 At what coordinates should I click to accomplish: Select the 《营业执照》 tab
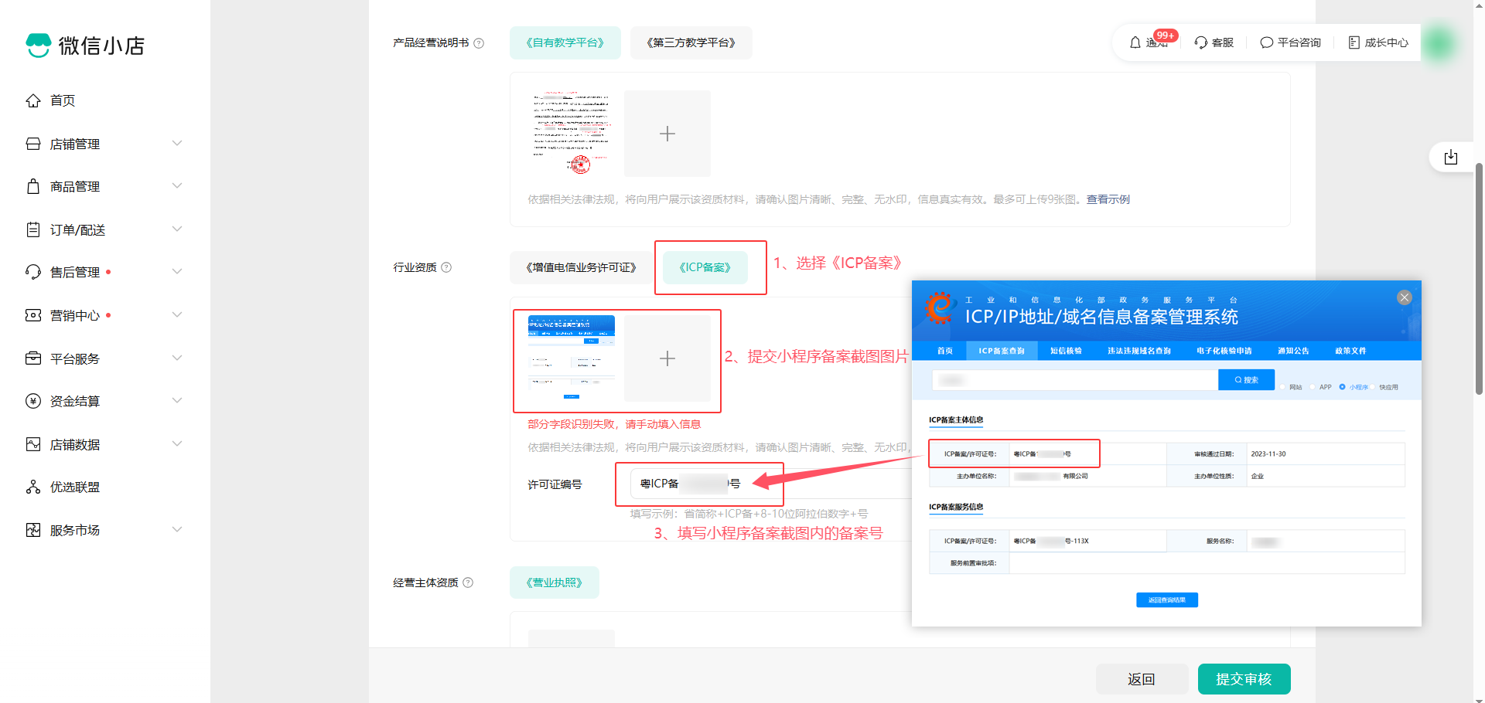[554, 582]
